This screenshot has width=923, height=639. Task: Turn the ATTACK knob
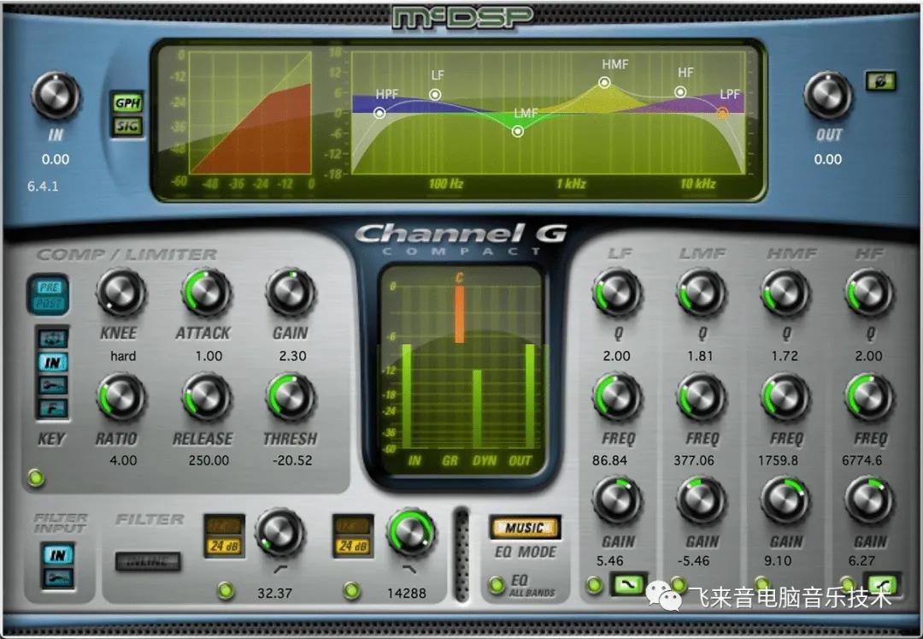[x=206, y=293]
